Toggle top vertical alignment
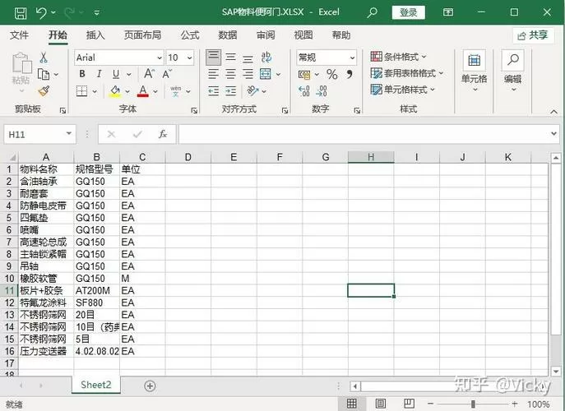Screen dimensions: 565x411 [x=213, y=58]
